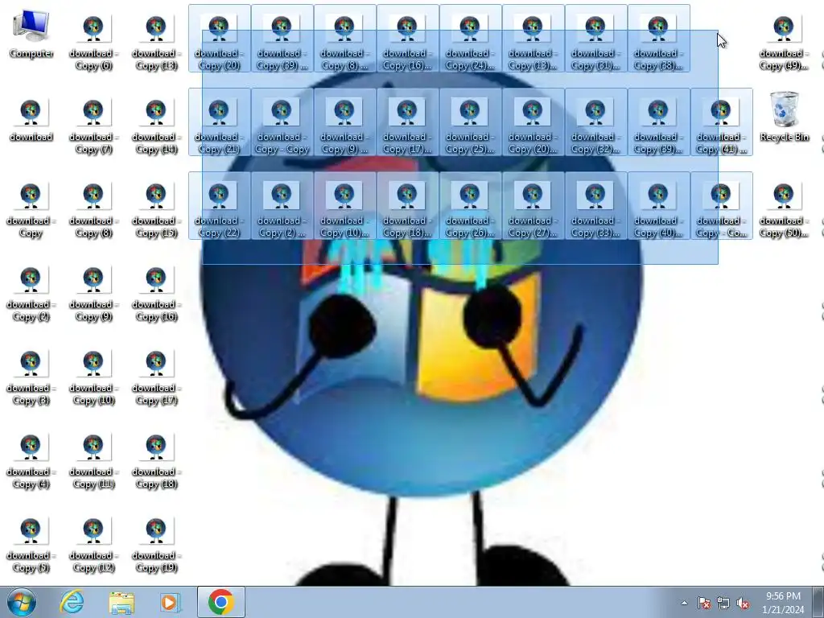The image size is (824, 618).
Task: Select file 'download - Copy (14)'
Action: pos(156,126)
